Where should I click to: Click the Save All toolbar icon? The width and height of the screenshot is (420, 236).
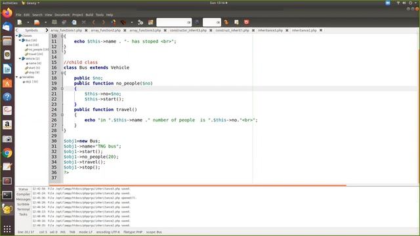(x=64, y=22)
